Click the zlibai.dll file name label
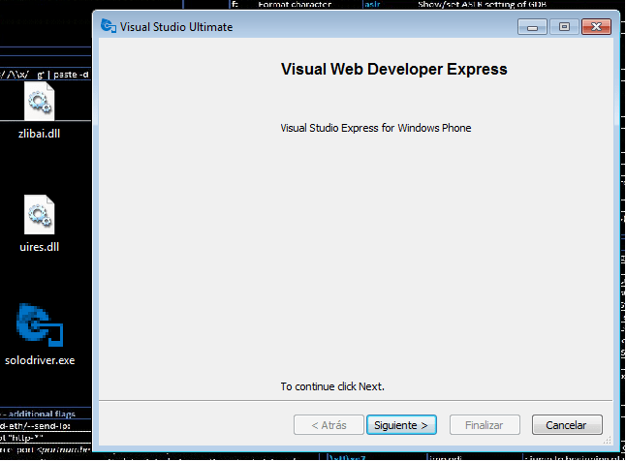The width and height of the screenshot is (626, 461). coord(39,134)
